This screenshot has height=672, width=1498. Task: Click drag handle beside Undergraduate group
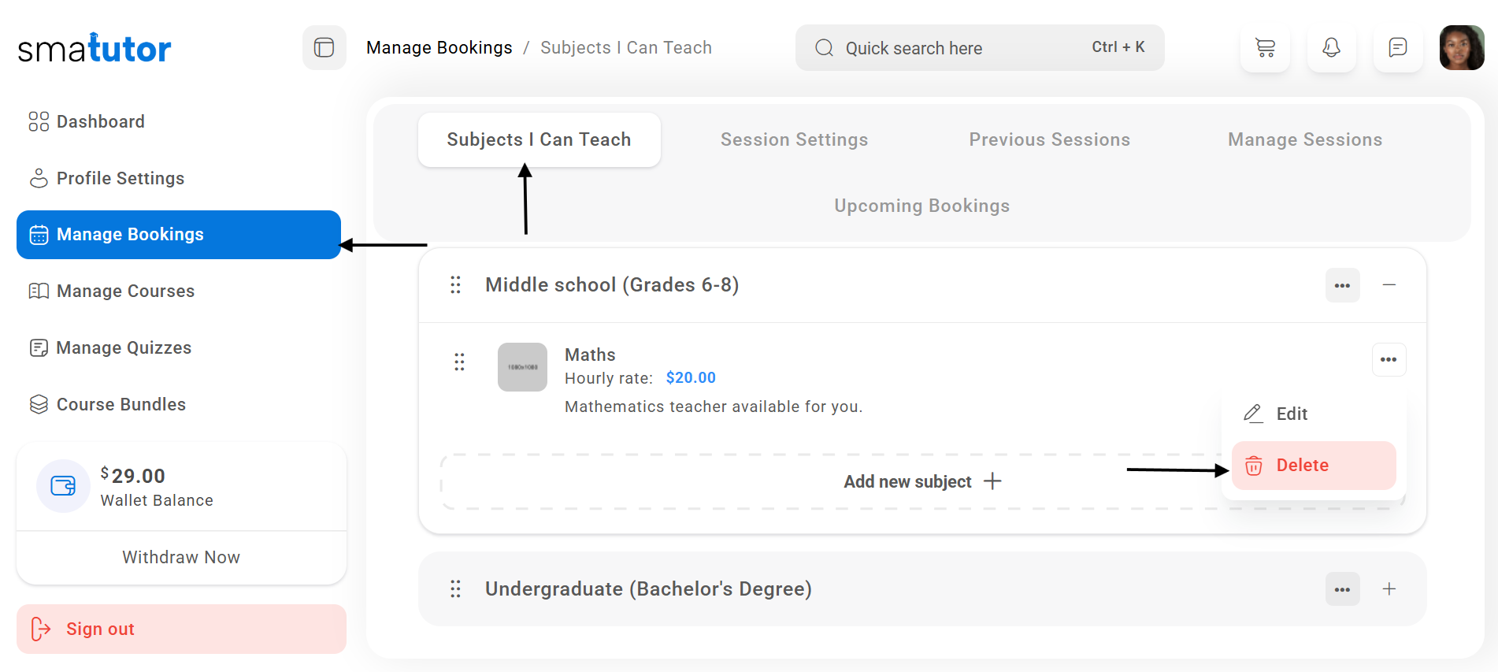tap(455, 589)
